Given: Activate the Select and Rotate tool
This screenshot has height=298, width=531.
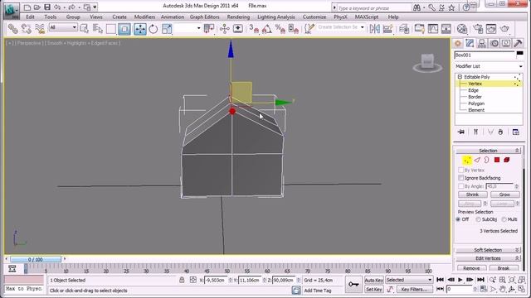Looking at the screenshot, I should pyautogui.click(x=153, y=29).
